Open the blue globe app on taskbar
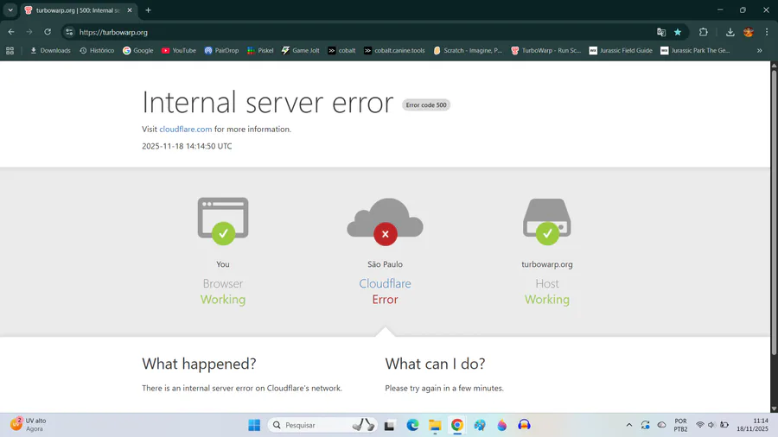The height and width of the screenshot is (437, 778). 480,425
